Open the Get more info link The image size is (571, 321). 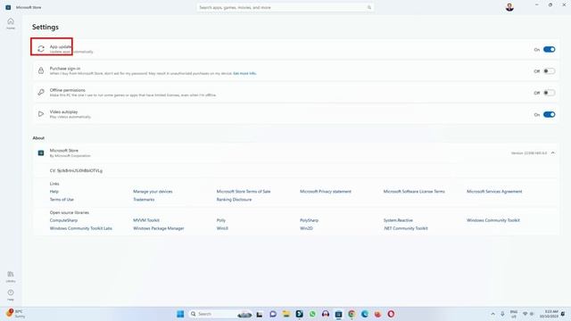[x=244, y=73]
